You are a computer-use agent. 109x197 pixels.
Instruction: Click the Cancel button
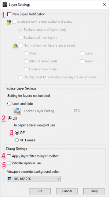pyautogui.click(x=67, y=191)
